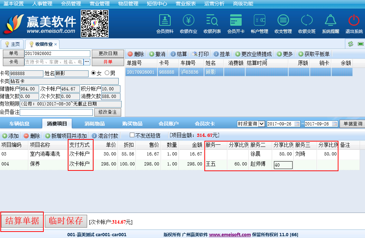Expand the 时段查询 dropdown

pos(261,124)
